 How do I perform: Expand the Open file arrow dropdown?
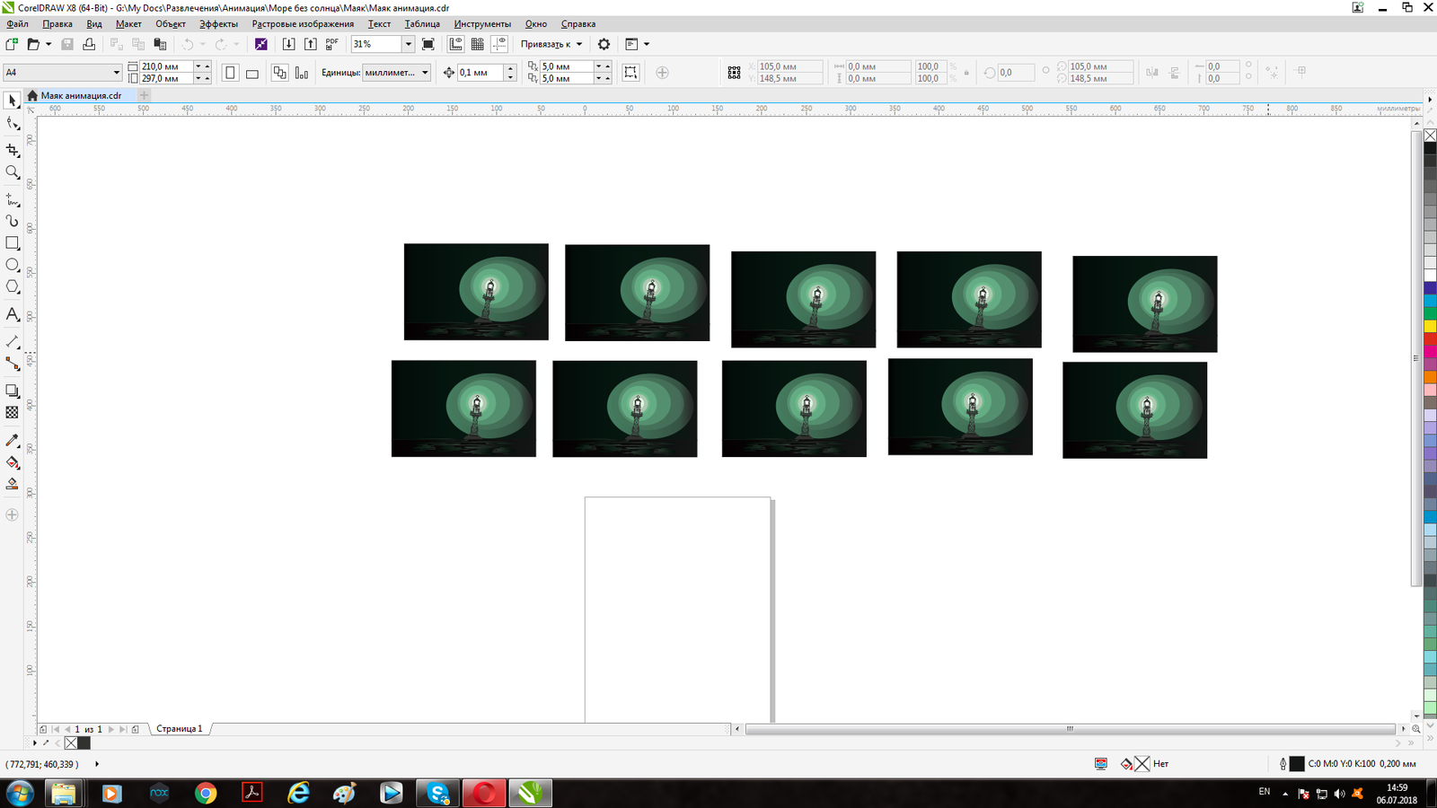pyautogui.click(x=48, y=44)
